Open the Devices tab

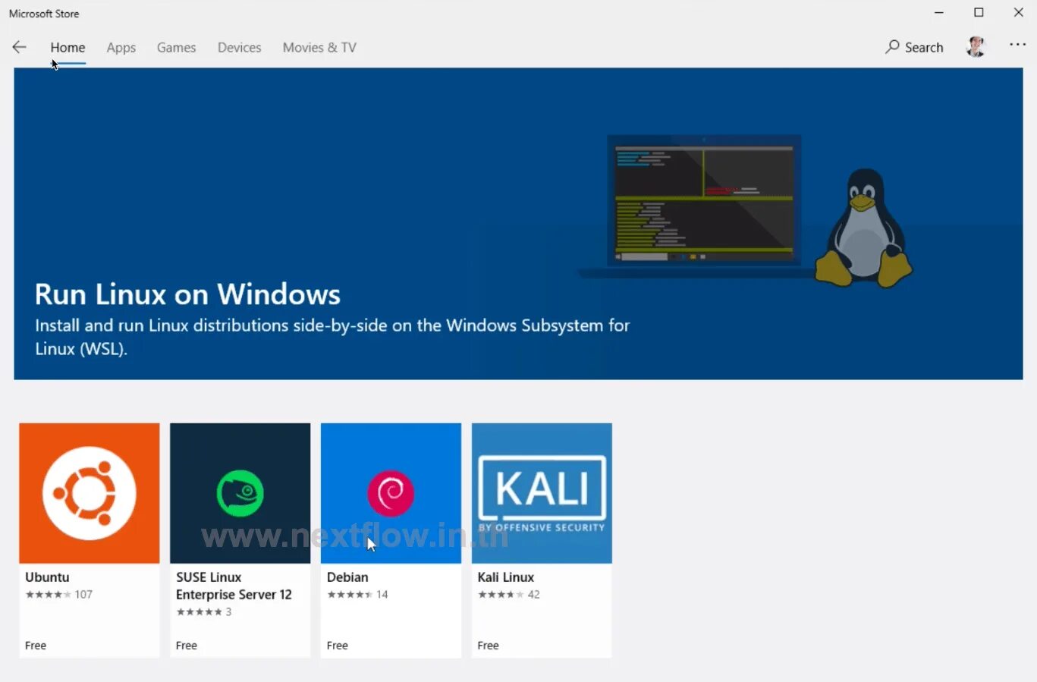(x=239, y=47)
